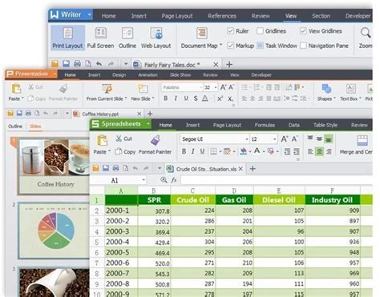Select pie chart slide 2 thumbnail

pyautogui.click(x=54, y=231)
